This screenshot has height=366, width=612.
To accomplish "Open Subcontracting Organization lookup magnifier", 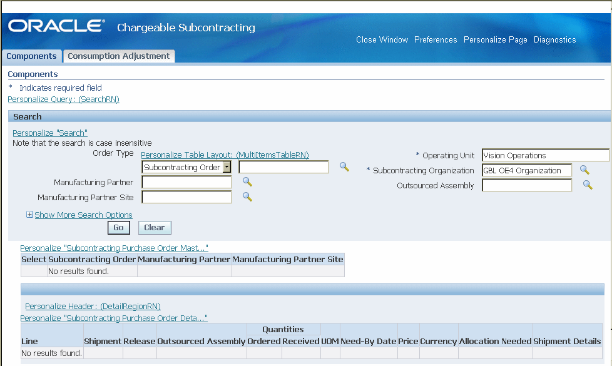I will click(584, 170).
